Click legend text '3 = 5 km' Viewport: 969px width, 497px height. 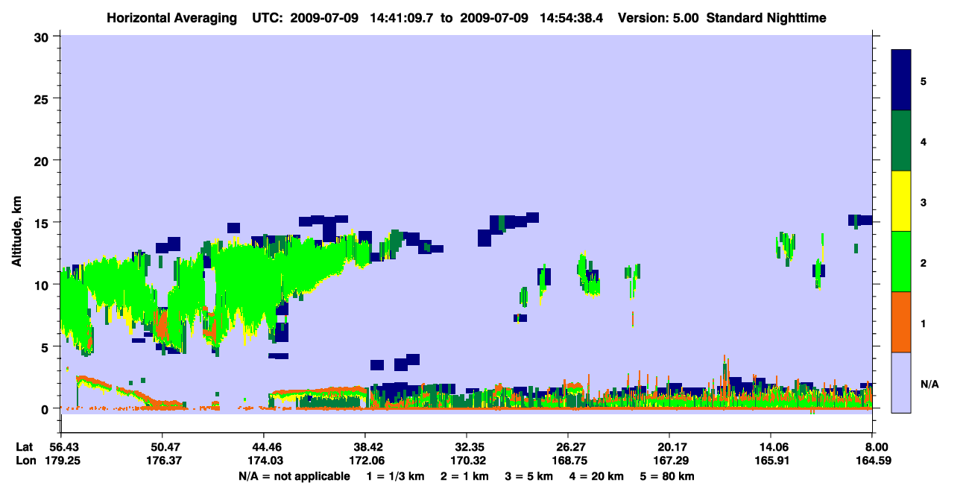coord(529,475)
